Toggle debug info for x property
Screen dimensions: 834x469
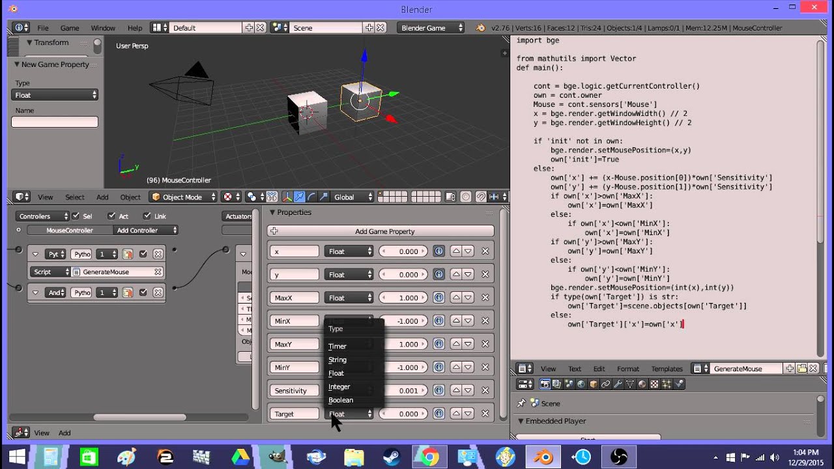439,251
